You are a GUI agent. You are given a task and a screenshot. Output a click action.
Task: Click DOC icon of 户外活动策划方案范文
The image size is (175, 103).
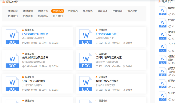coord(12,37)
